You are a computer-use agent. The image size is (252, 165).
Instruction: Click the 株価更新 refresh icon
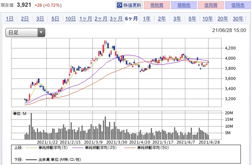(x=119, y=5)
